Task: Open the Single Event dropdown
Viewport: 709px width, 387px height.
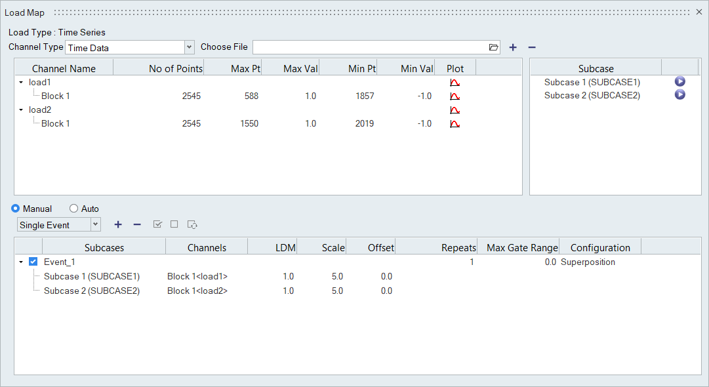Action: [x=96, y=224]
